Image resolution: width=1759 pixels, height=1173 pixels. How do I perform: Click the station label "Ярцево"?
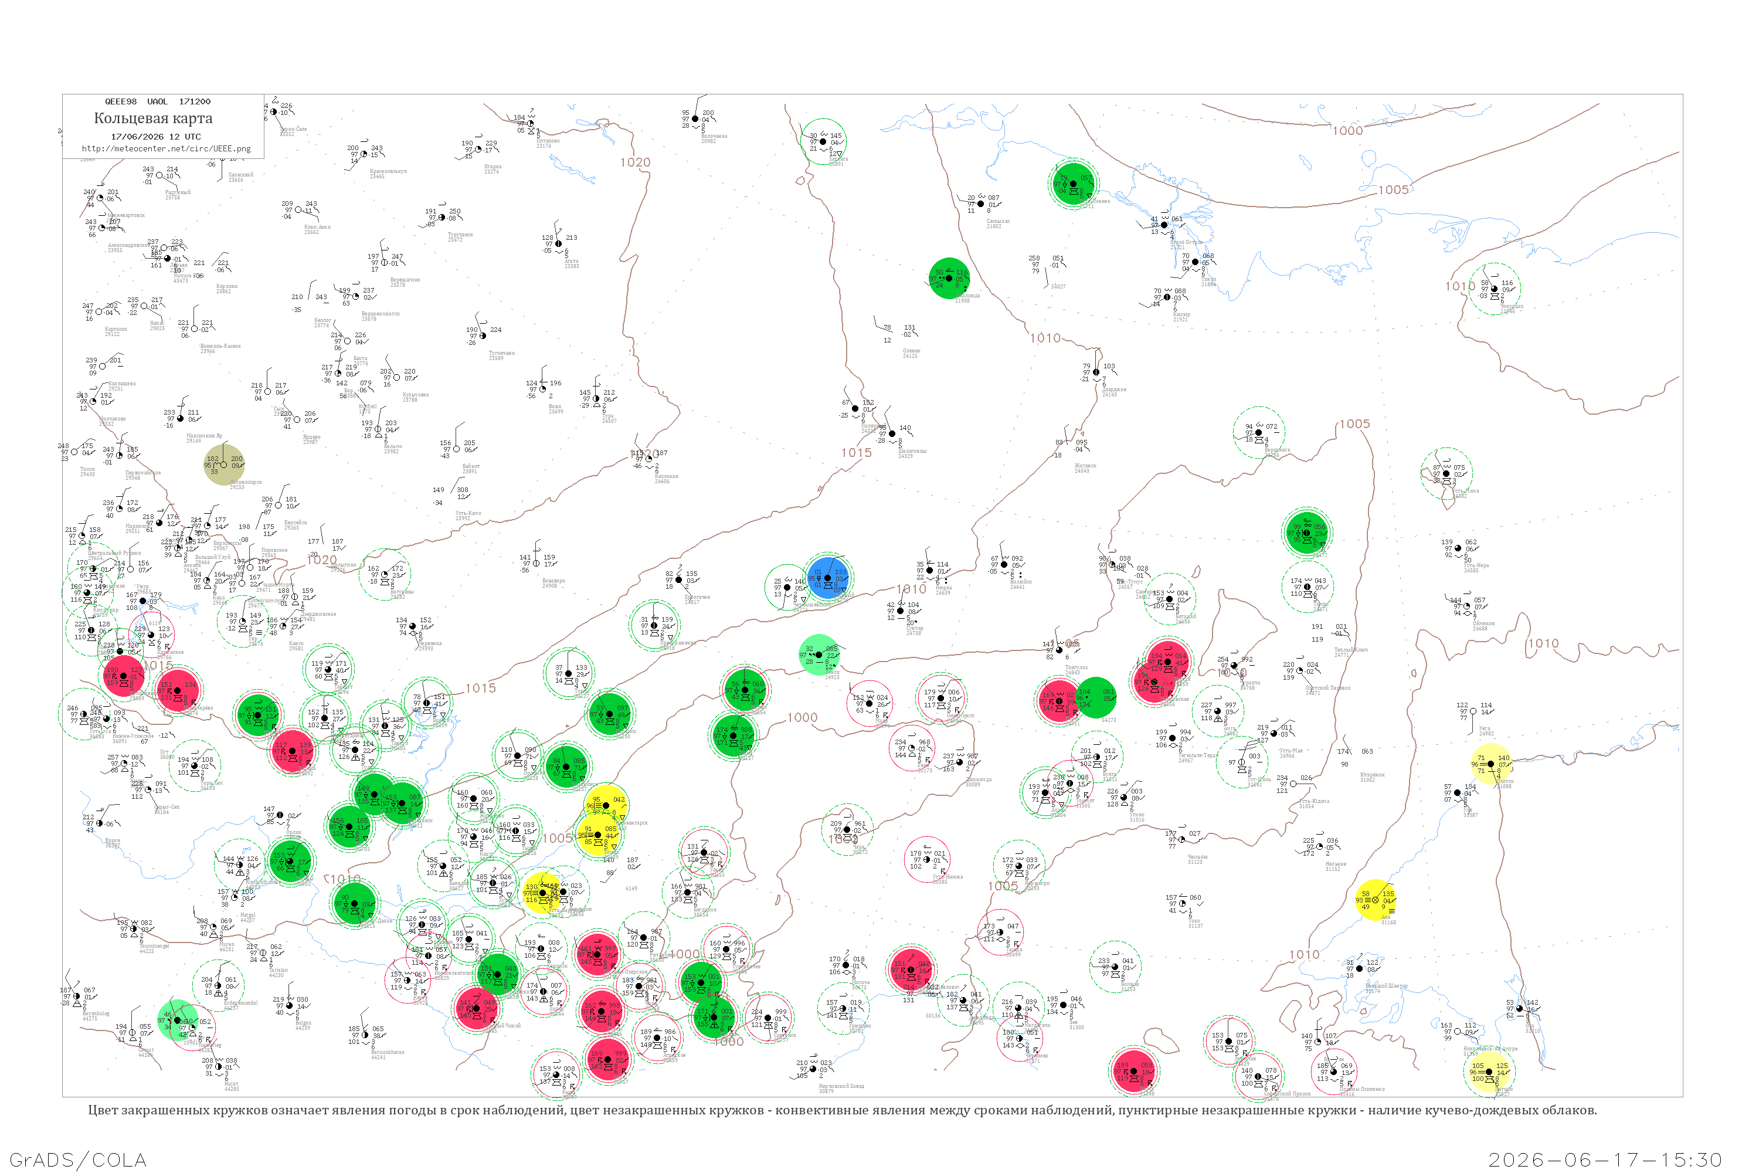pos(312,437)
